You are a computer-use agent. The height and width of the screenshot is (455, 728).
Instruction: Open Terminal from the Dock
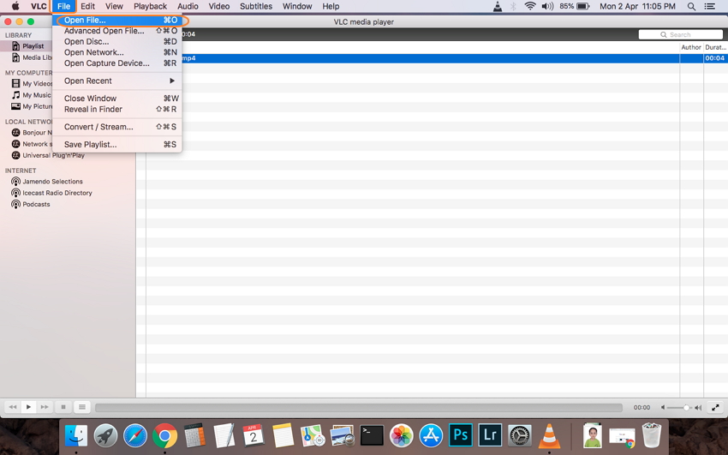click(x=372, y=436)
